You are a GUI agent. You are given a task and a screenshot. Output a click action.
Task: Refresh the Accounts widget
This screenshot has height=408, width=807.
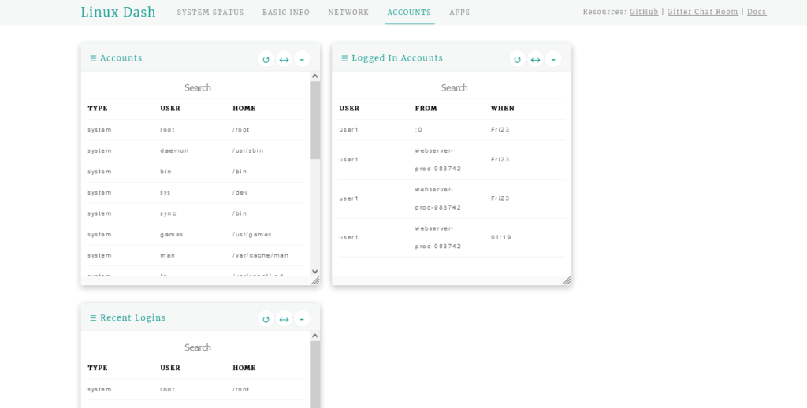[x=266, y=59]
